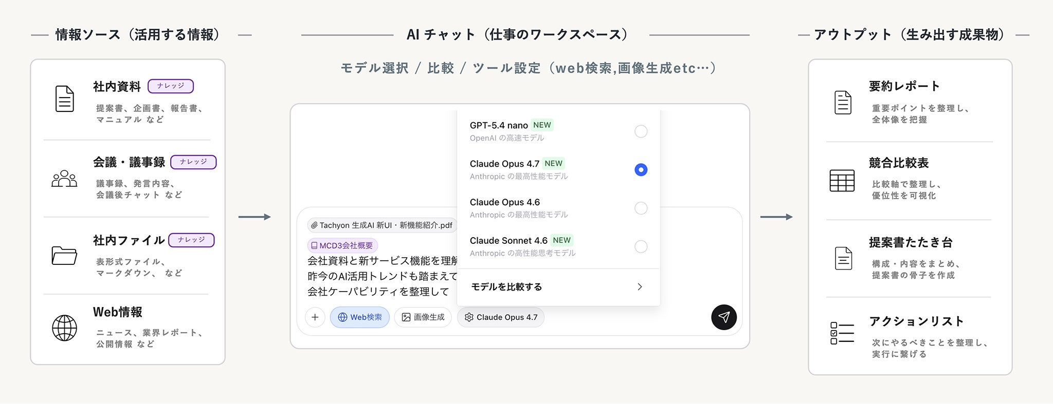1053x404 pixels.
Task: Click ナレッジ badge next to 会議・議事録
Action: pos(193,162)
